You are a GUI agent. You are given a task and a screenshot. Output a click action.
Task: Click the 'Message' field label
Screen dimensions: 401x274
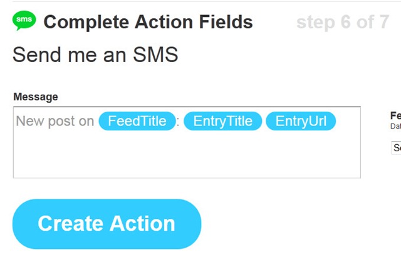tap(36, 97)
